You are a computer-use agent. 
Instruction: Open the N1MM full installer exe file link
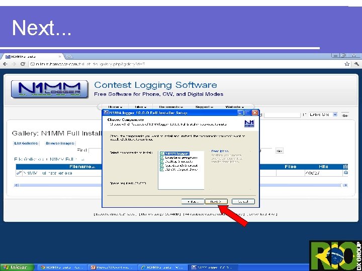pos(48,173)
